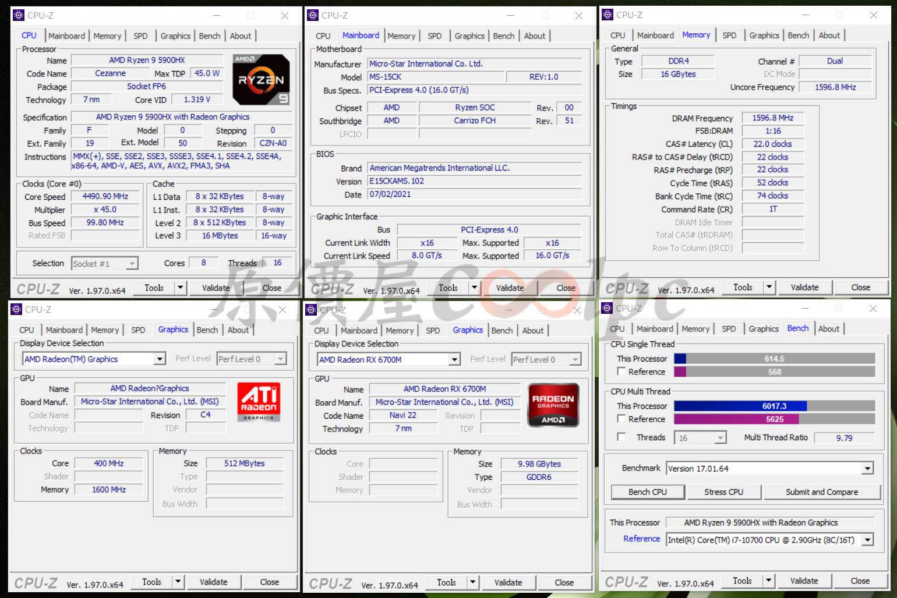Click the Bench CPU button
897x598 pixels.
click(x=647, y=492)
